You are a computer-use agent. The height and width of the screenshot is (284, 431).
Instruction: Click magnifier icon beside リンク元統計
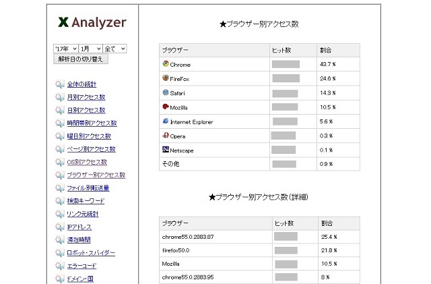tap(60, 214)
